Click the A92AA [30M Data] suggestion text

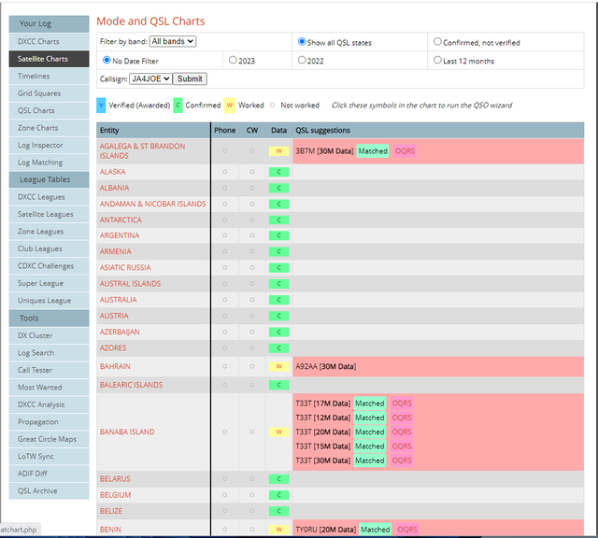(x=326, y=366)
